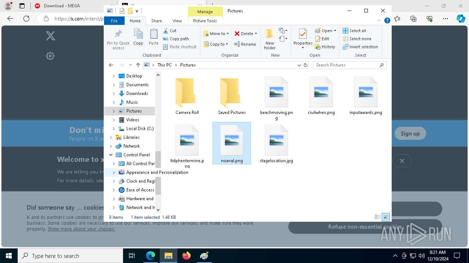
Task: Select the Home ribbon tab
Action: 135,21
